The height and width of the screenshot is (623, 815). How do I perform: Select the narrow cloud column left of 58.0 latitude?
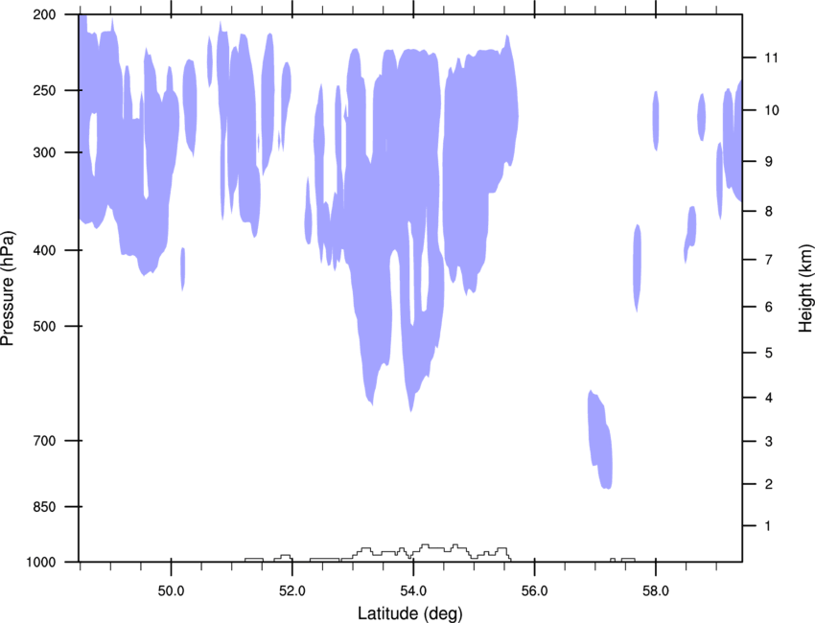coord(637,266)
